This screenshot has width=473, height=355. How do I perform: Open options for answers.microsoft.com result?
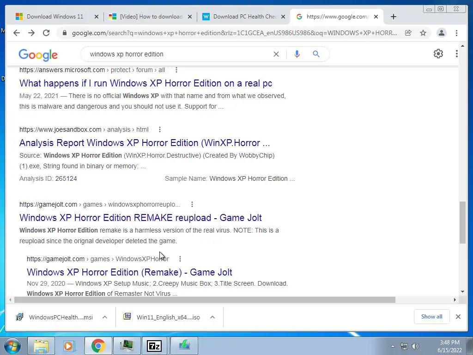pyautogui.click(x=176, y=70)
